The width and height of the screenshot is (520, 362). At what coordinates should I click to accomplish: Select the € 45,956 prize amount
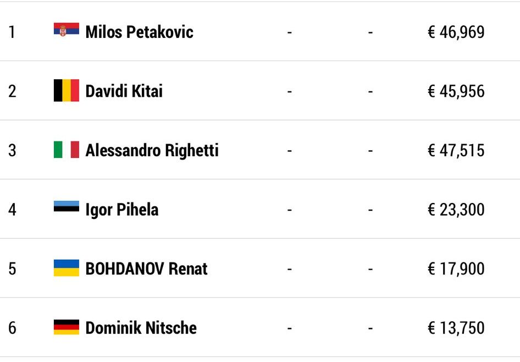pos(456,91)
